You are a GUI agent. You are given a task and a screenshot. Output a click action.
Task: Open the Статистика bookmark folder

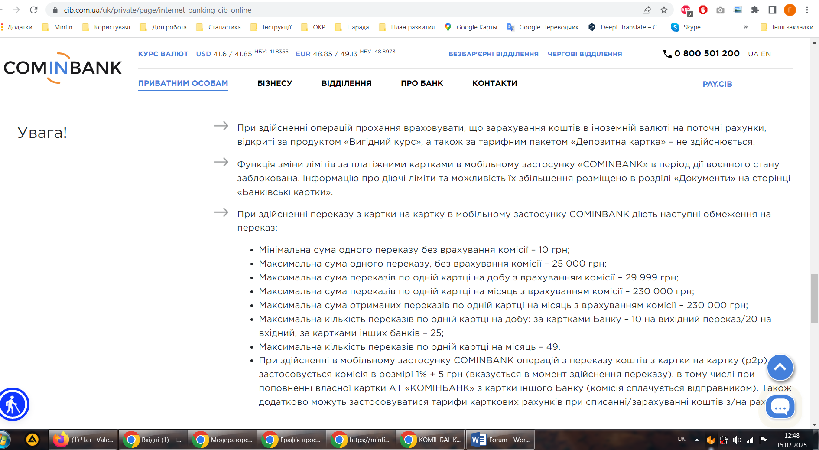pos(218,27)
